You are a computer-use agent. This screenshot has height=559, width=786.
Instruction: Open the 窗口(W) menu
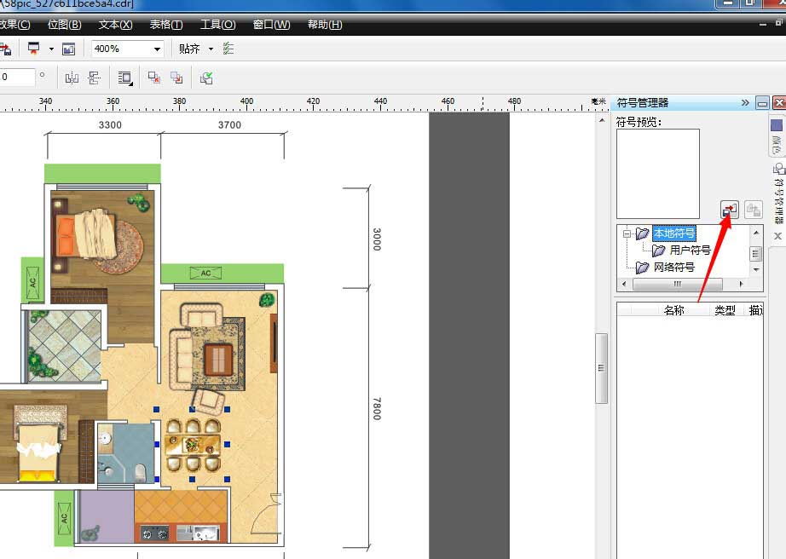(271, 25)
